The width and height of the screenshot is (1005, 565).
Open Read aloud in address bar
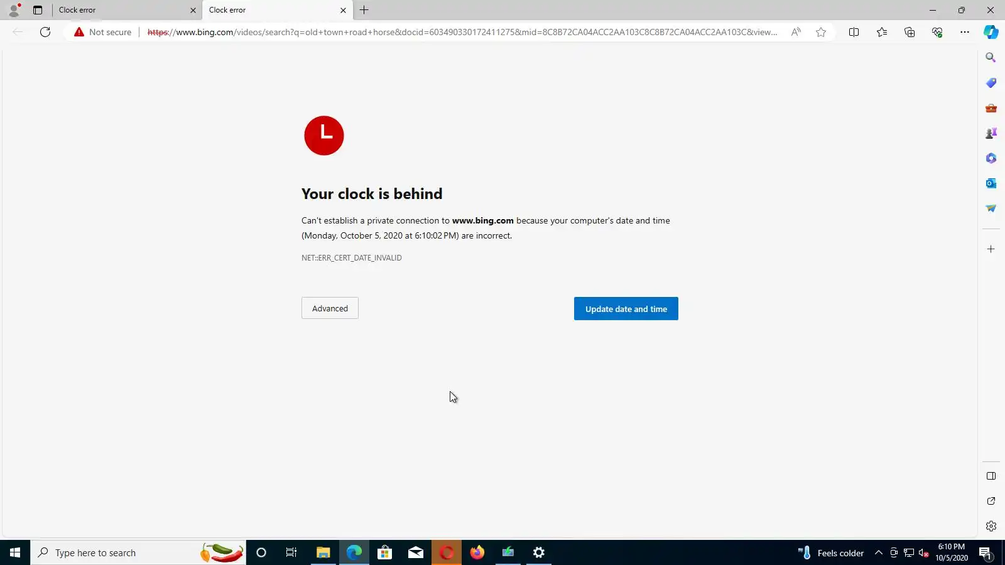pyautogui.click(x=796, y=32)
